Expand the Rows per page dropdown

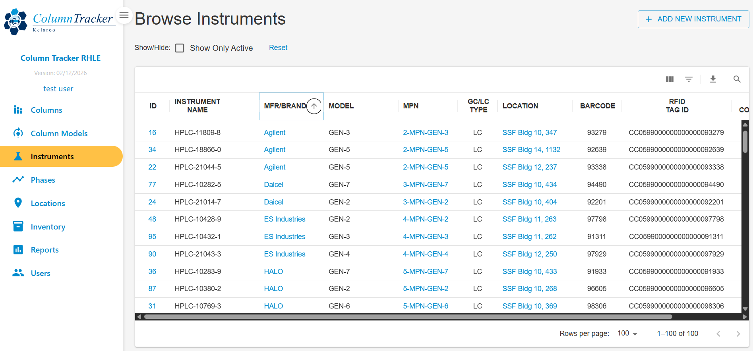627,334
